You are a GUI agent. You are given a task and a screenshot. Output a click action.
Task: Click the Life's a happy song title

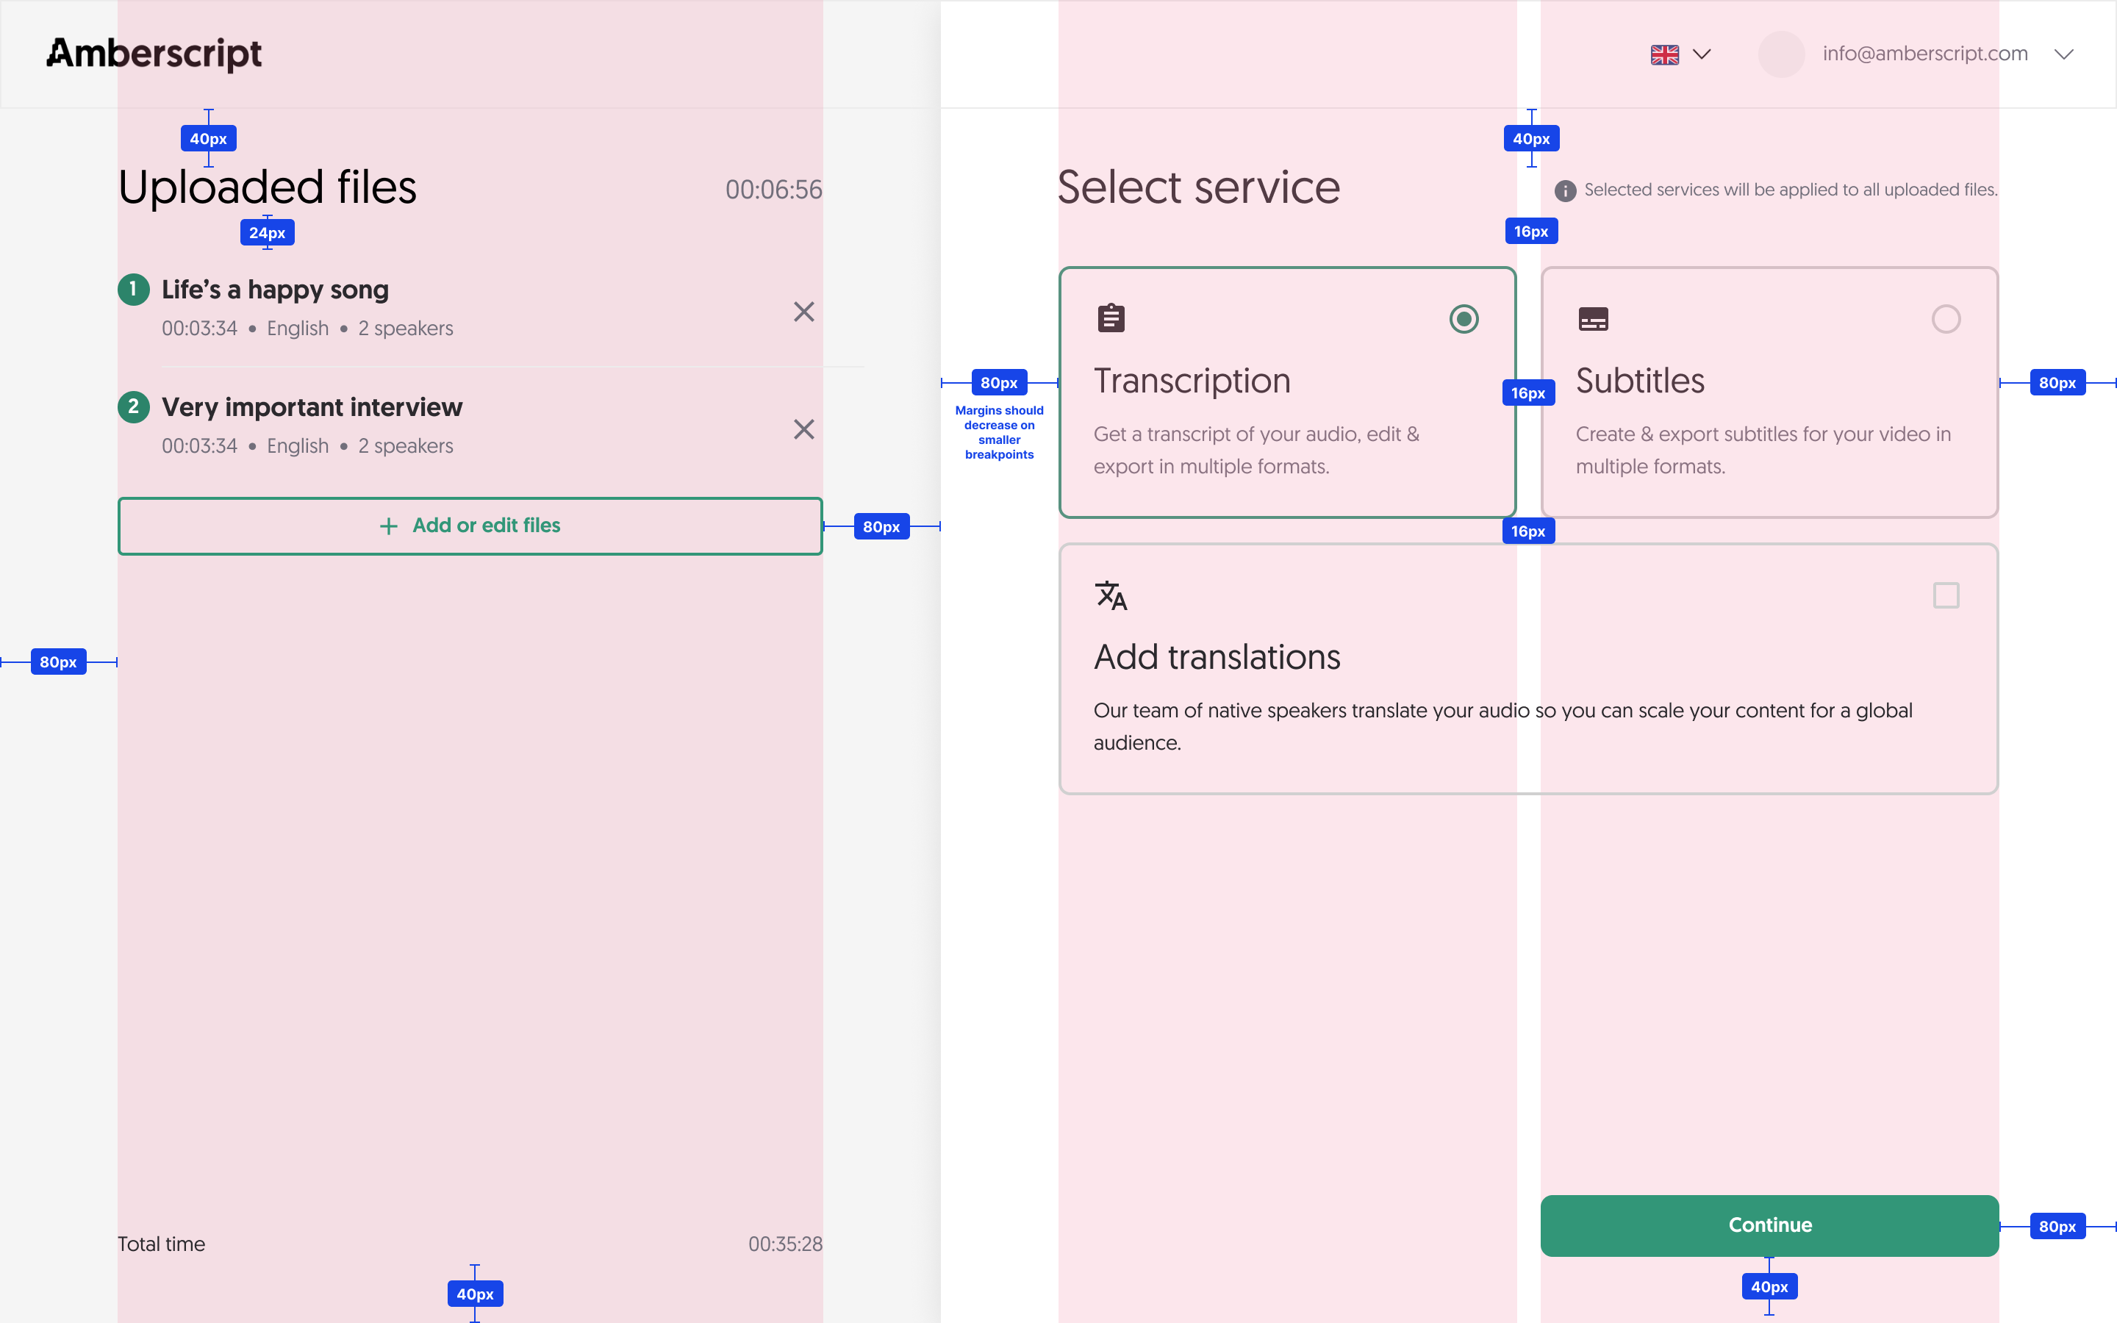pos(275,290)
